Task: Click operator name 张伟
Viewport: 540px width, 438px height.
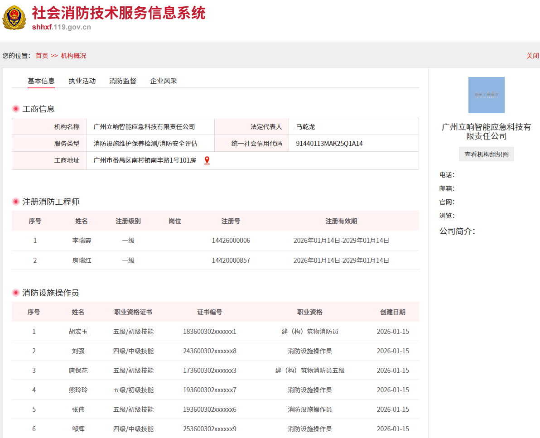Action: pos(78,409)
